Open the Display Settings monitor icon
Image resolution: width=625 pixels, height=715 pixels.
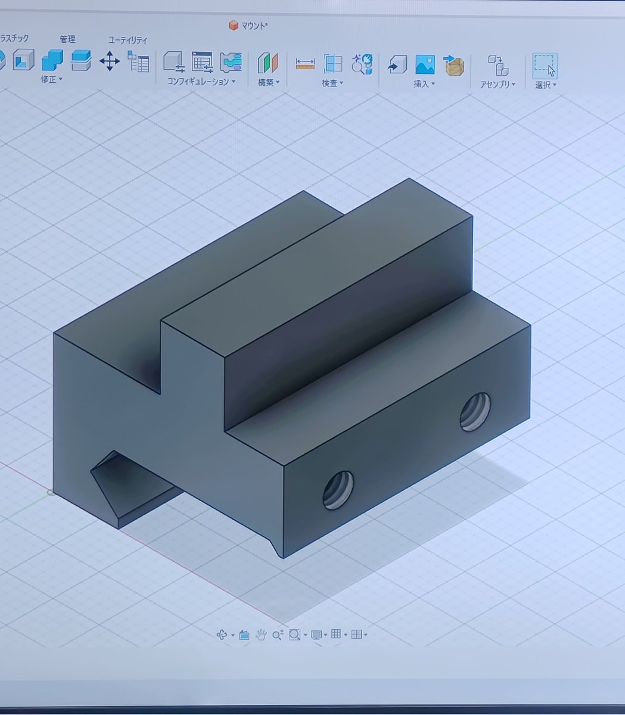point(316,635)
